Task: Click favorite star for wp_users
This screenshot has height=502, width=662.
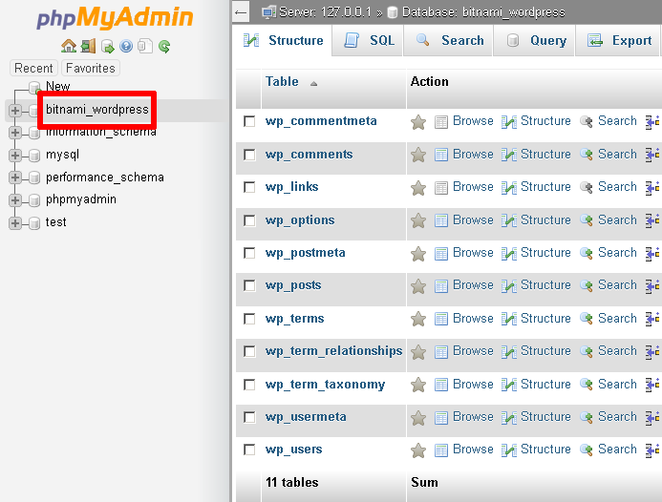Action: pos(418,450)
